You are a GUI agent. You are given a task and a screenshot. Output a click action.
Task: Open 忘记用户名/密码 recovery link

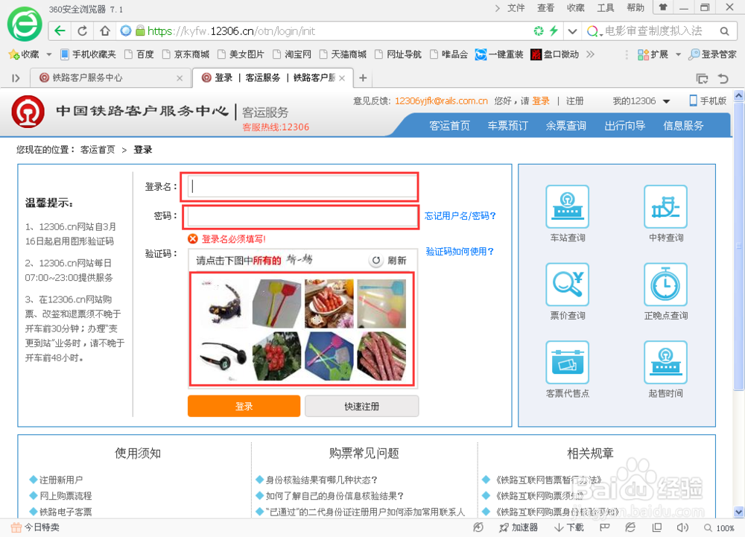click(x=460, y=216)
